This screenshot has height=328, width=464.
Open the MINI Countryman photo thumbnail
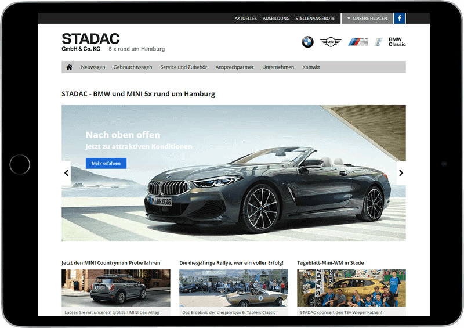(115, 288)
